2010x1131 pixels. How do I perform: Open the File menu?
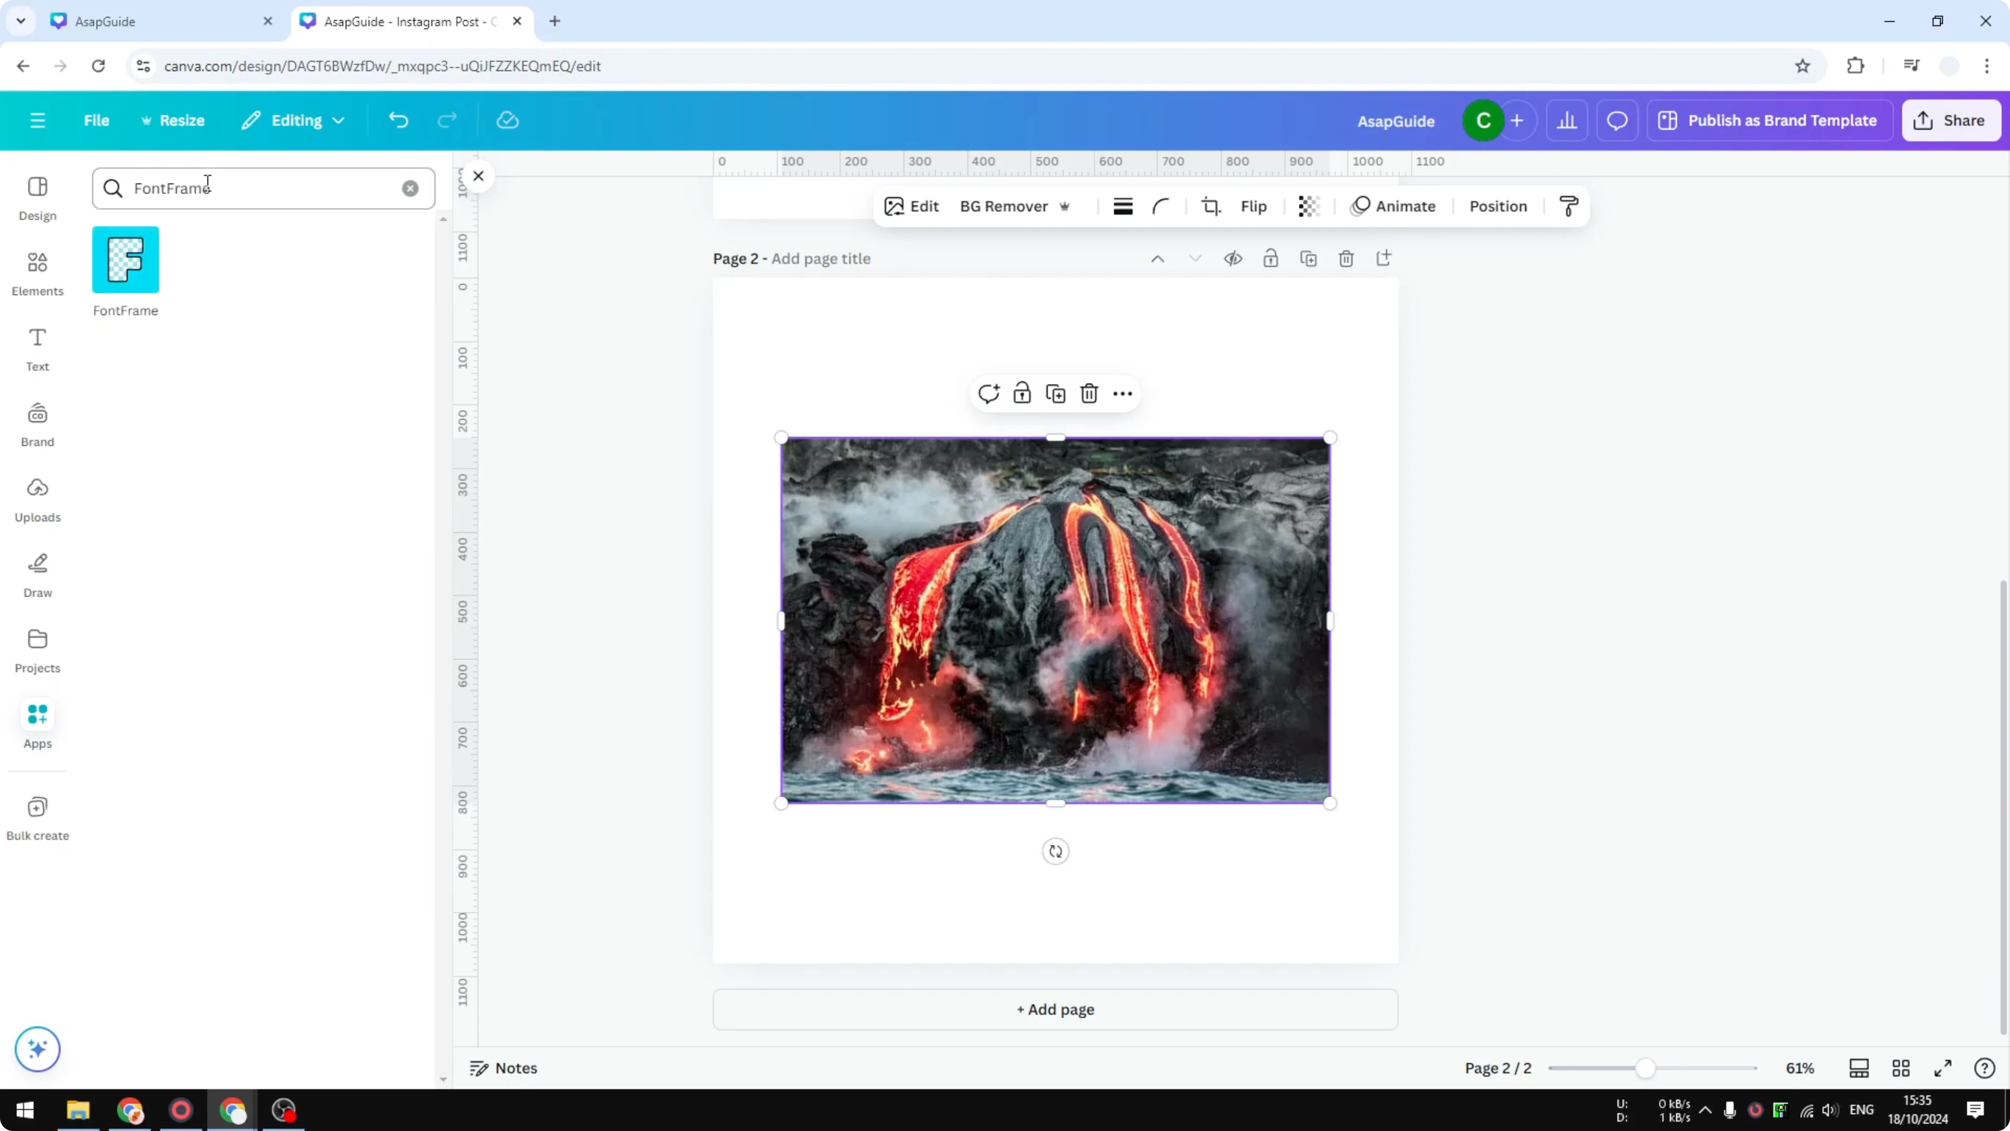tap(97, 120)
